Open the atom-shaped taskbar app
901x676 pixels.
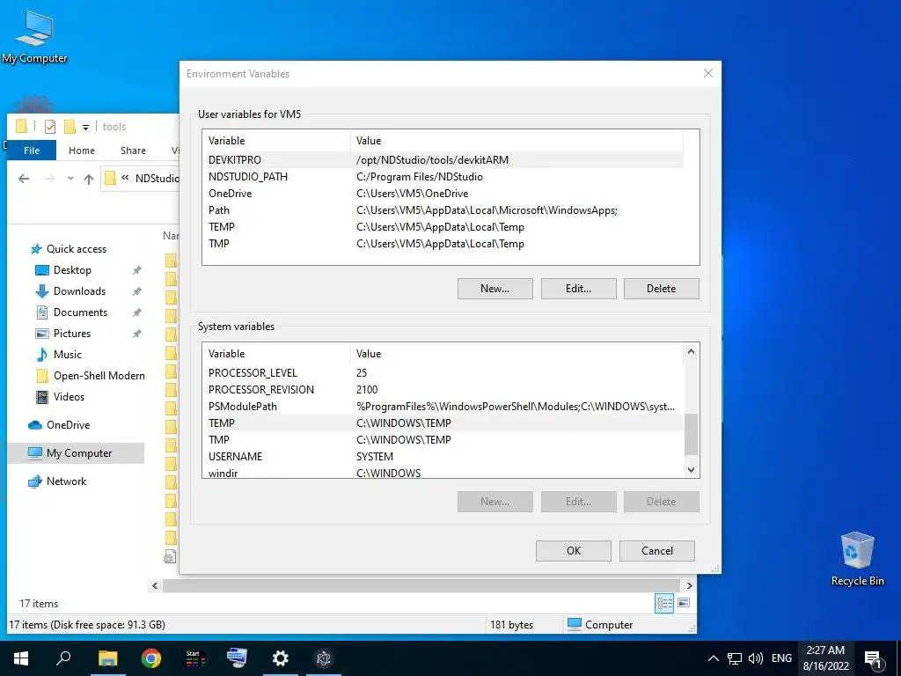324,658
